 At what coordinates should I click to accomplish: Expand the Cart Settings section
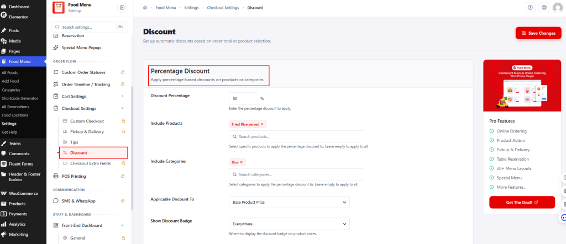point(122,96)
